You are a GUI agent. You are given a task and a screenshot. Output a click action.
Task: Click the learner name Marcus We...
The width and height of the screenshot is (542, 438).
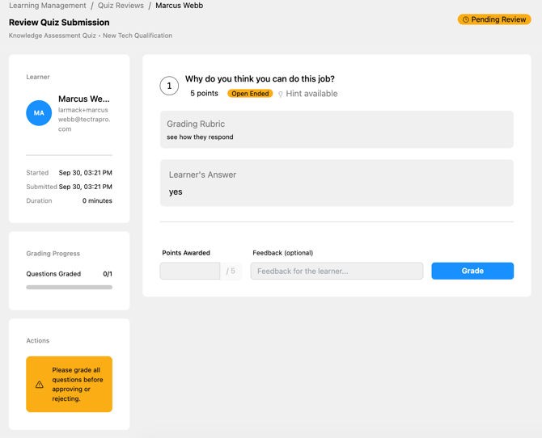pyautogui.click(x=83, y=99)
